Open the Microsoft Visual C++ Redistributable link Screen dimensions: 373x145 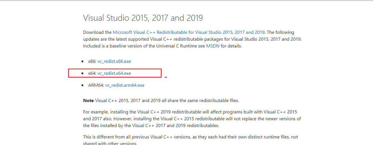point(189,32)
